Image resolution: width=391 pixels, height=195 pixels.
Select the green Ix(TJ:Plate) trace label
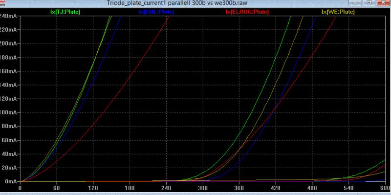coord(65,12)
